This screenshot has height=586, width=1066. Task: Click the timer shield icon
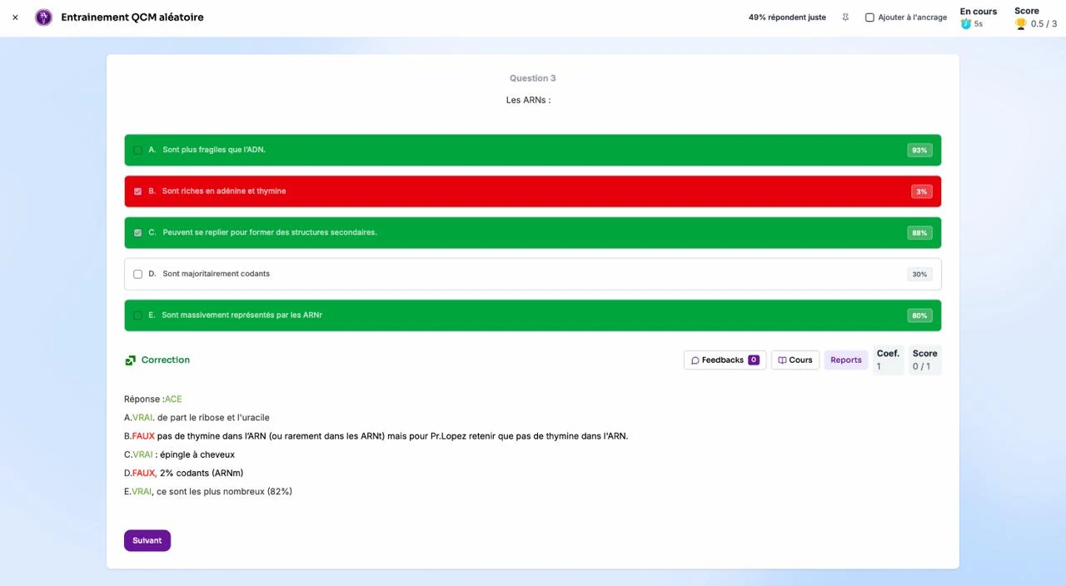point(966,24)
